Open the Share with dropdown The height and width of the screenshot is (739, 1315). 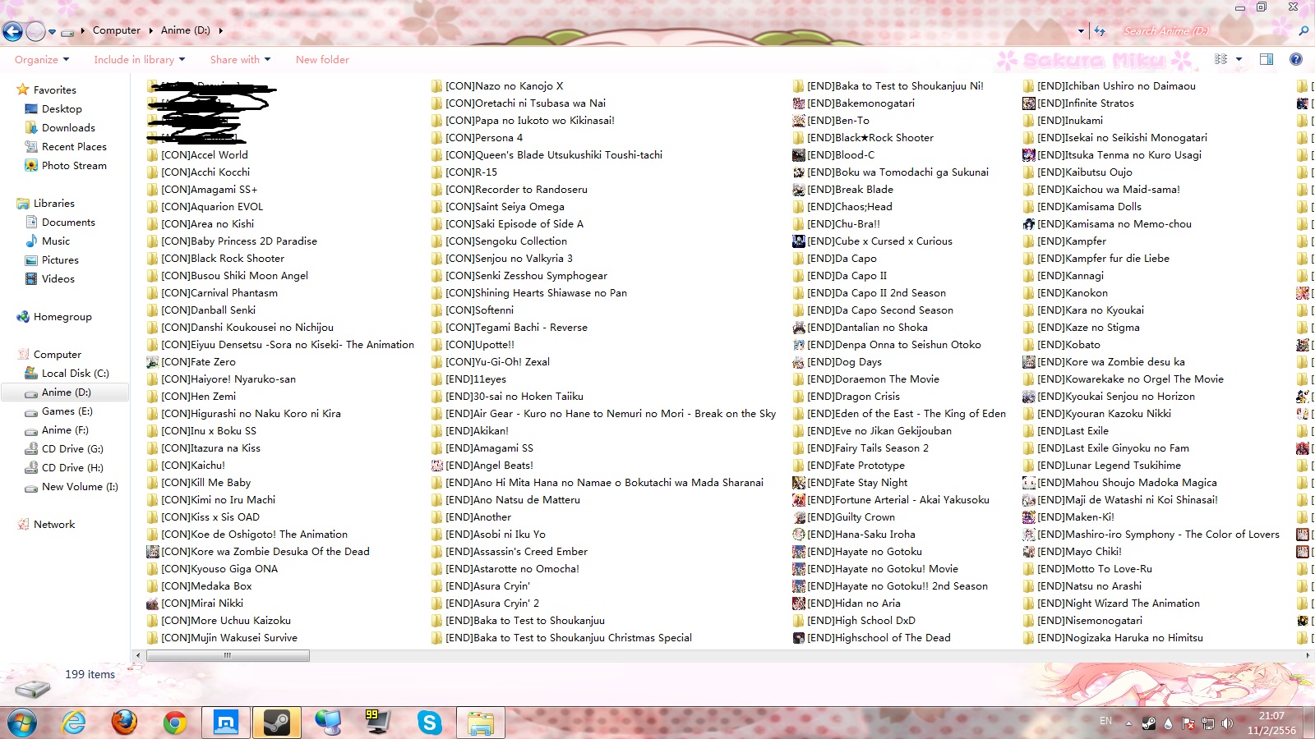240,60
